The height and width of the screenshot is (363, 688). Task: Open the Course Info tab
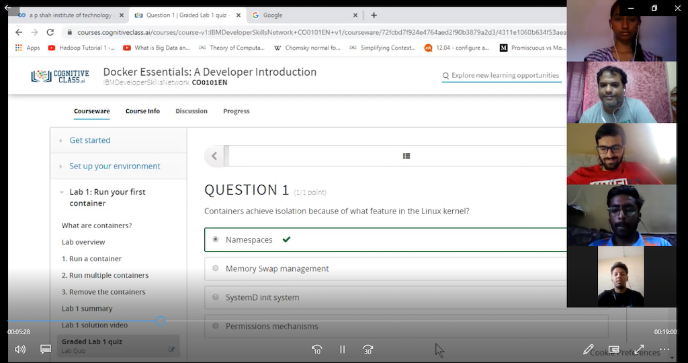(142, 111)
